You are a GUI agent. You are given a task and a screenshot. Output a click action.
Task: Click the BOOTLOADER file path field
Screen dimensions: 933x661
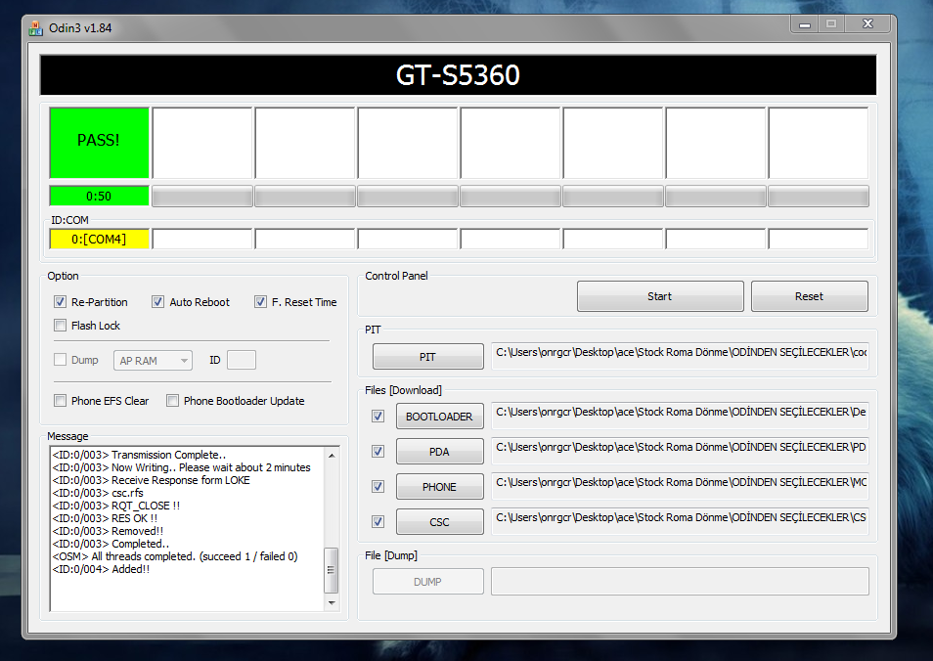pyautogui.click(x=680, y=416)
